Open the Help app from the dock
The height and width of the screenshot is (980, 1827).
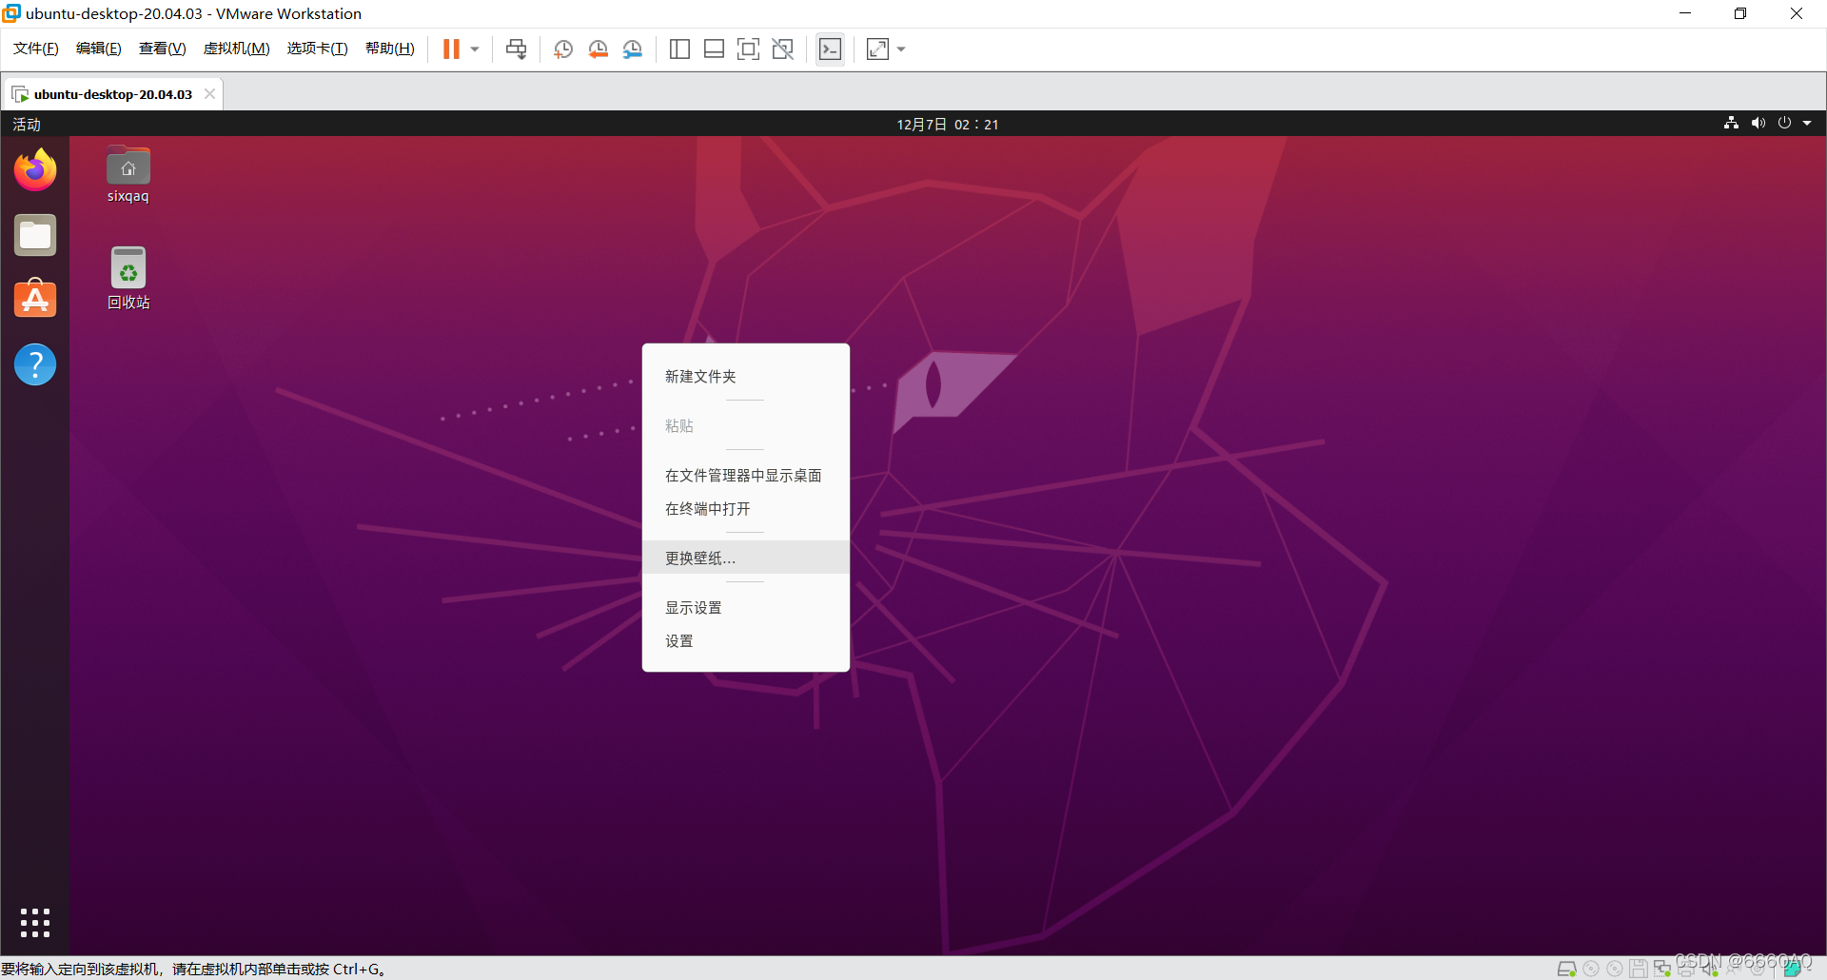pos(35,364)
